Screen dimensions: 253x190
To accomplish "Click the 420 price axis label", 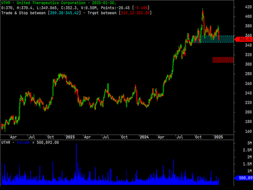I will pyautogui.click(x=248, y=7).
